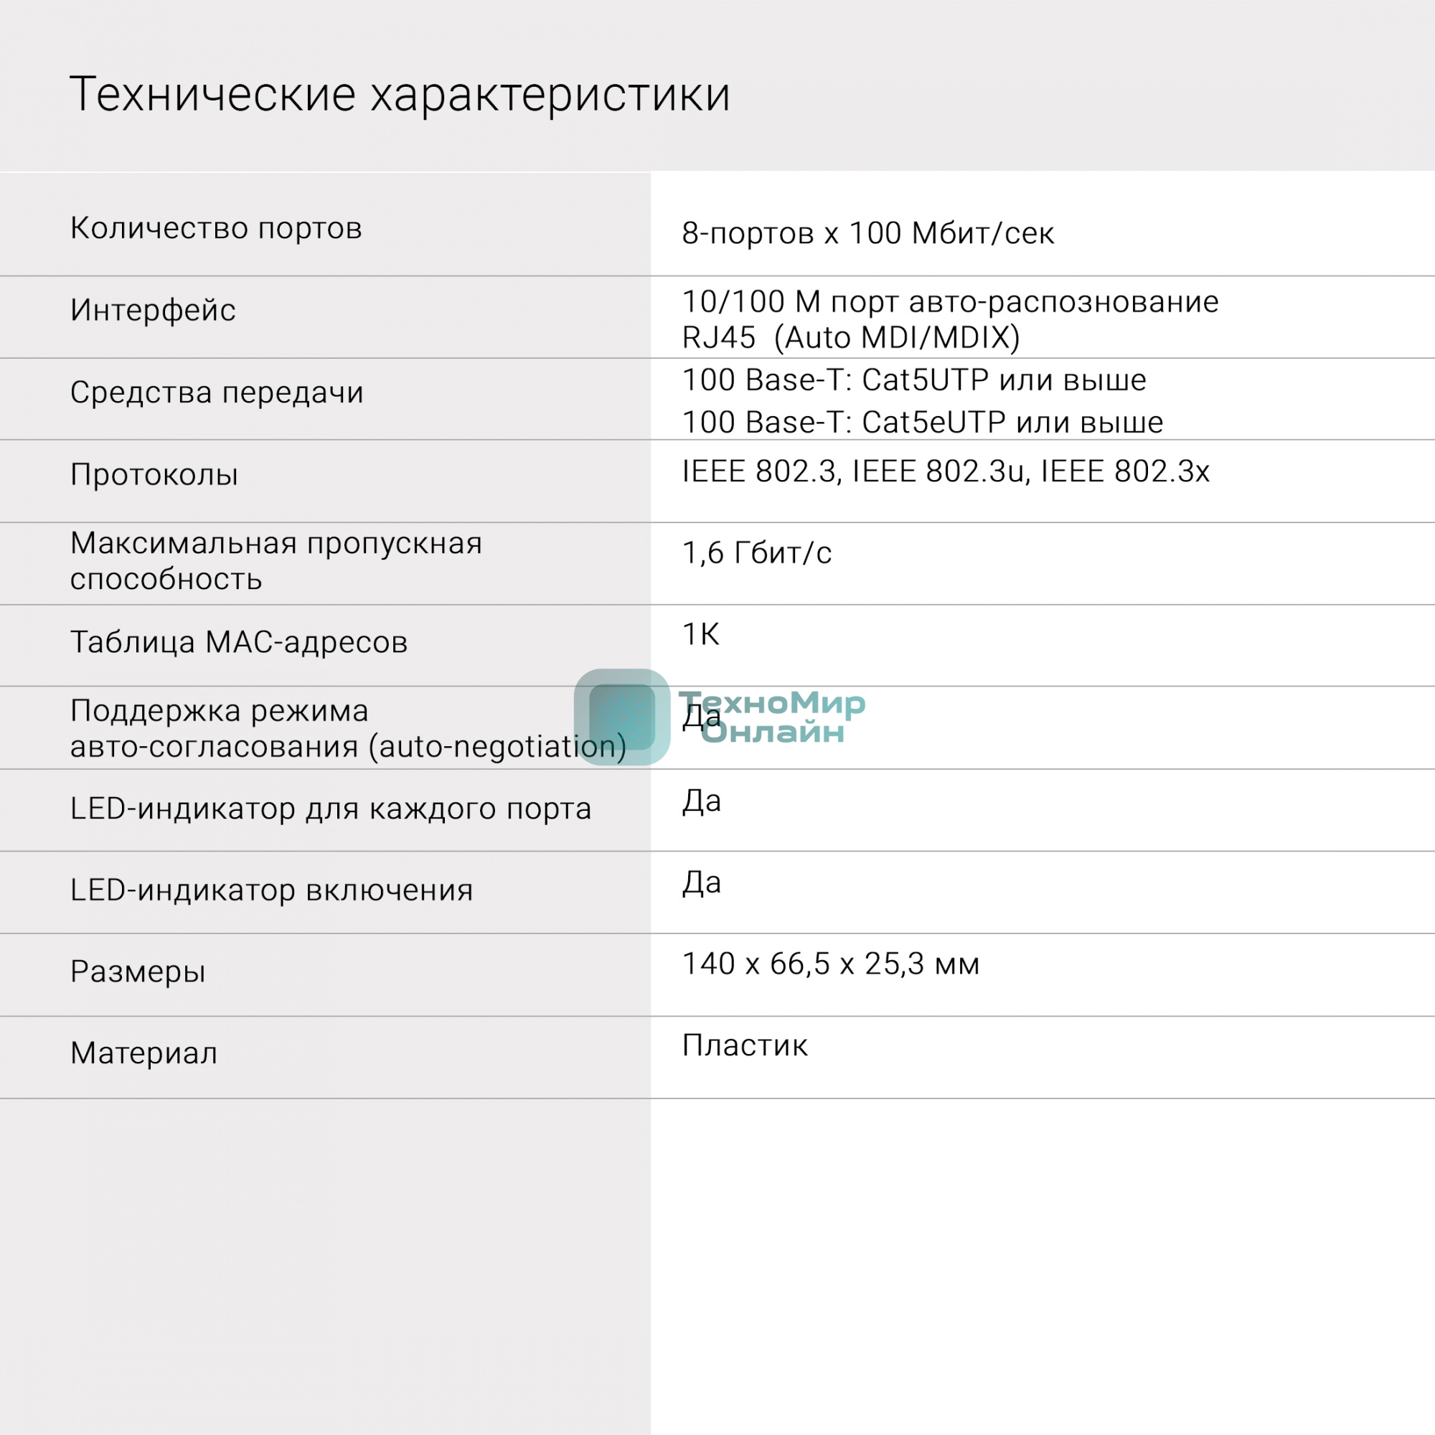
Task: Click Да next to LED-индикатор для каждого порта
Action: 701,800
